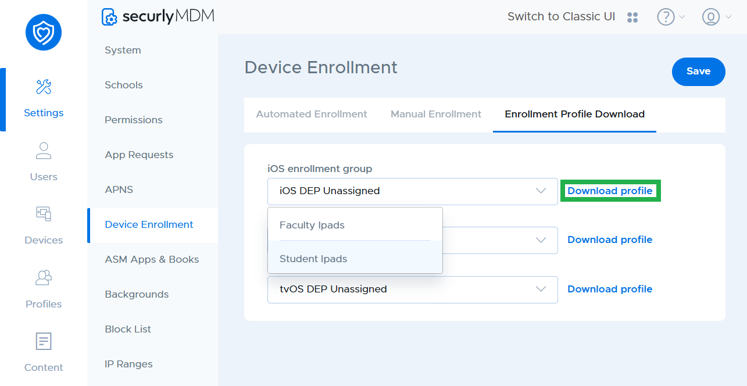This screenshot has height=386, width=747.
Task: Open the Profiles sidebar icon
Action: pyautogui.click(x=43, y=278)
